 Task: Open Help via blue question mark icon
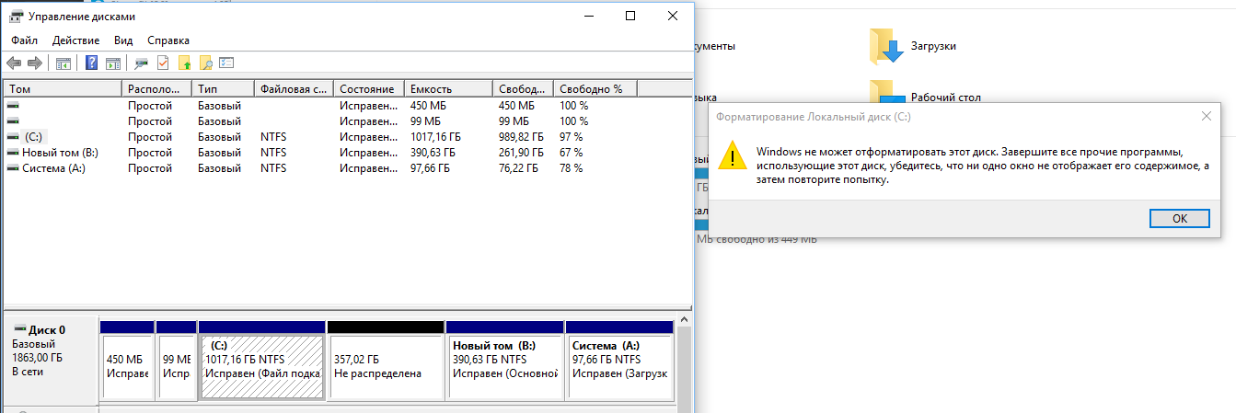(x=92, y=63)
